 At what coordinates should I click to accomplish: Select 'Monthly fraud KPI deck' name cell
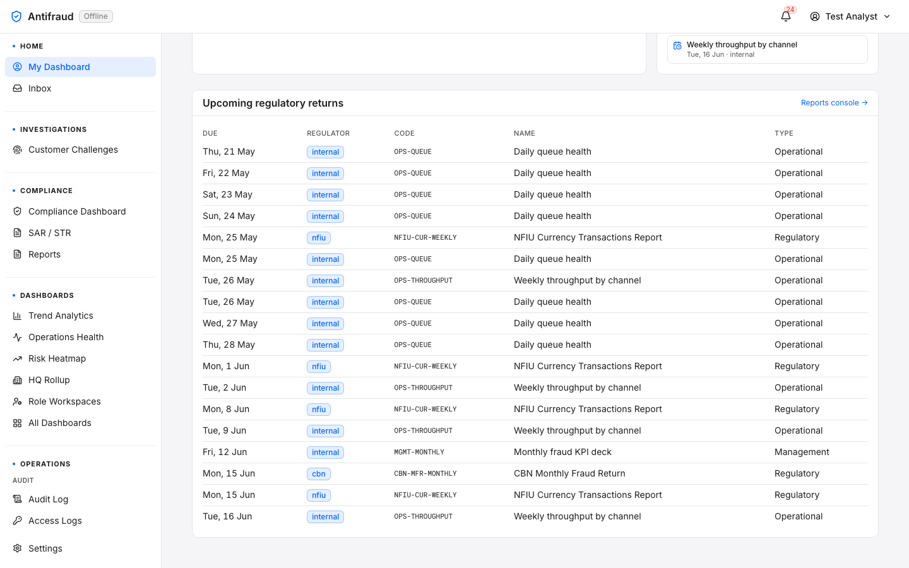(562, 452)
